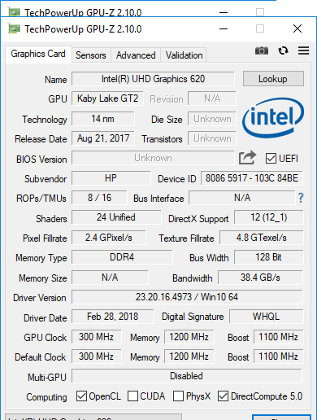The width and height of the screenshot is (317, 420).
Task: Enable the PhysX checkbox
Action: [178, 396]
